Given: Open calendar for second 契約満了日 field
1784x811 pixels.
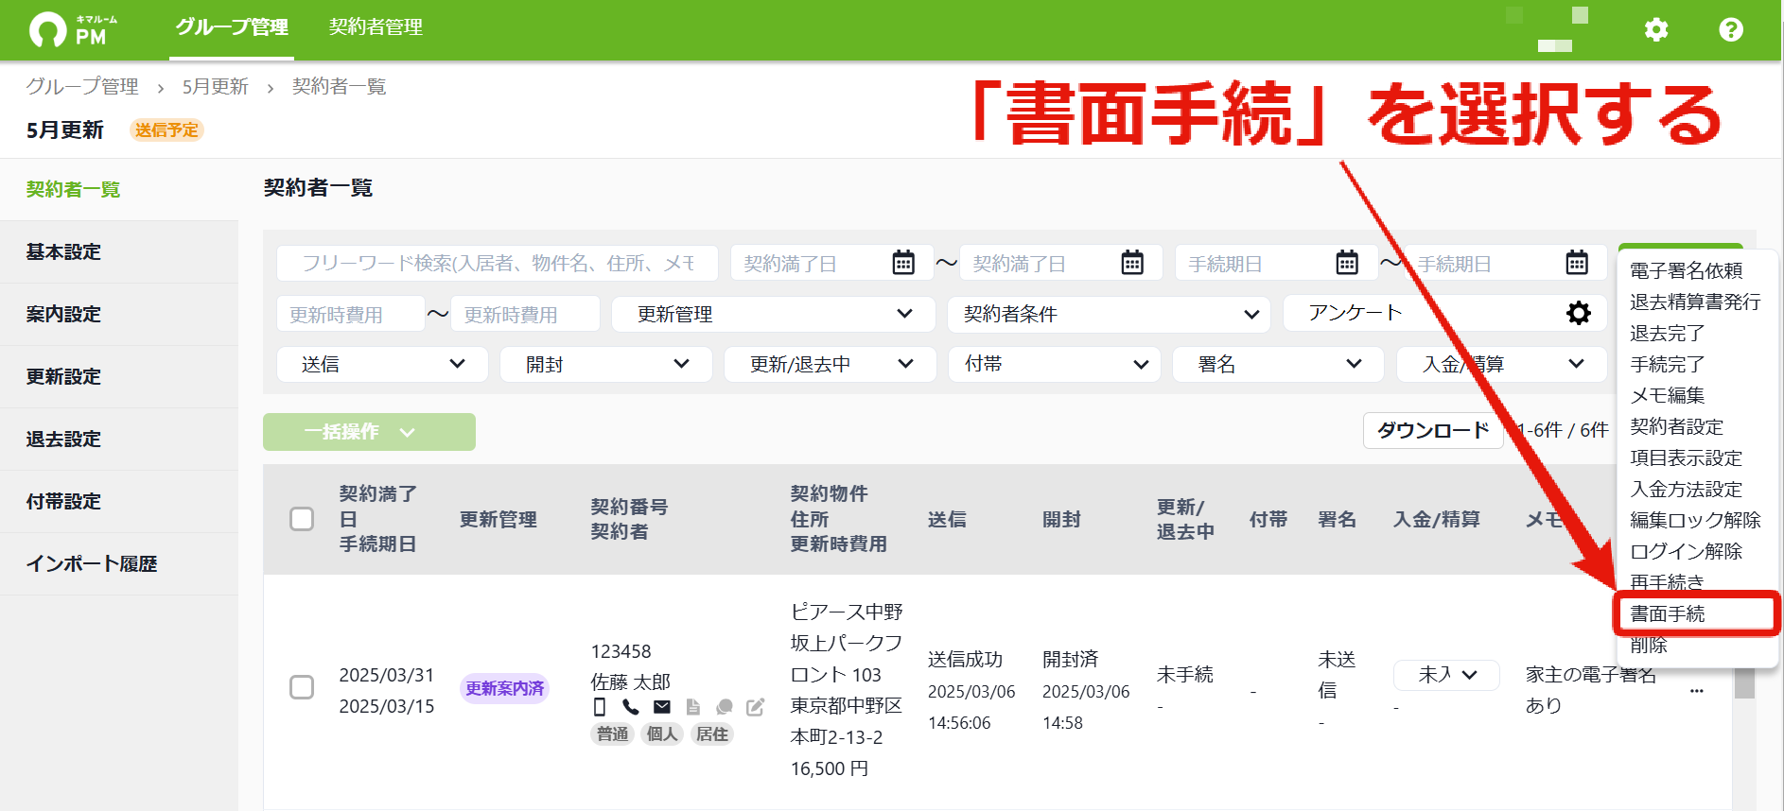Looking at the screenshot, I should (1132, 263).
